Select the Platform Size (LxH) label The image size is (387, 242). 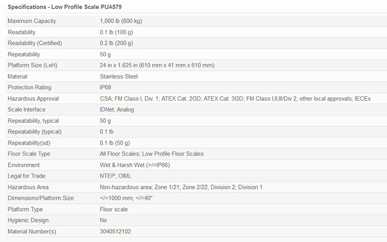(x=33, y=65)
